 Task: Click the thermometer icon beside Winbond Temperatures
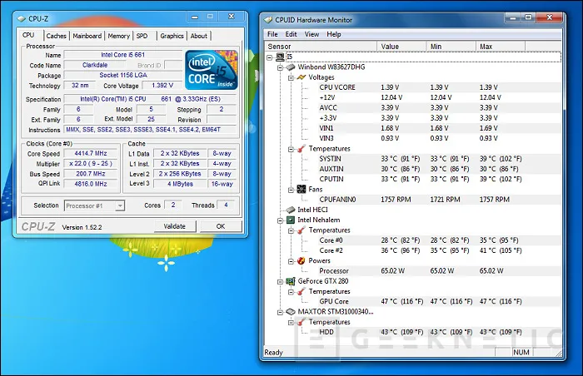[301, 149]
